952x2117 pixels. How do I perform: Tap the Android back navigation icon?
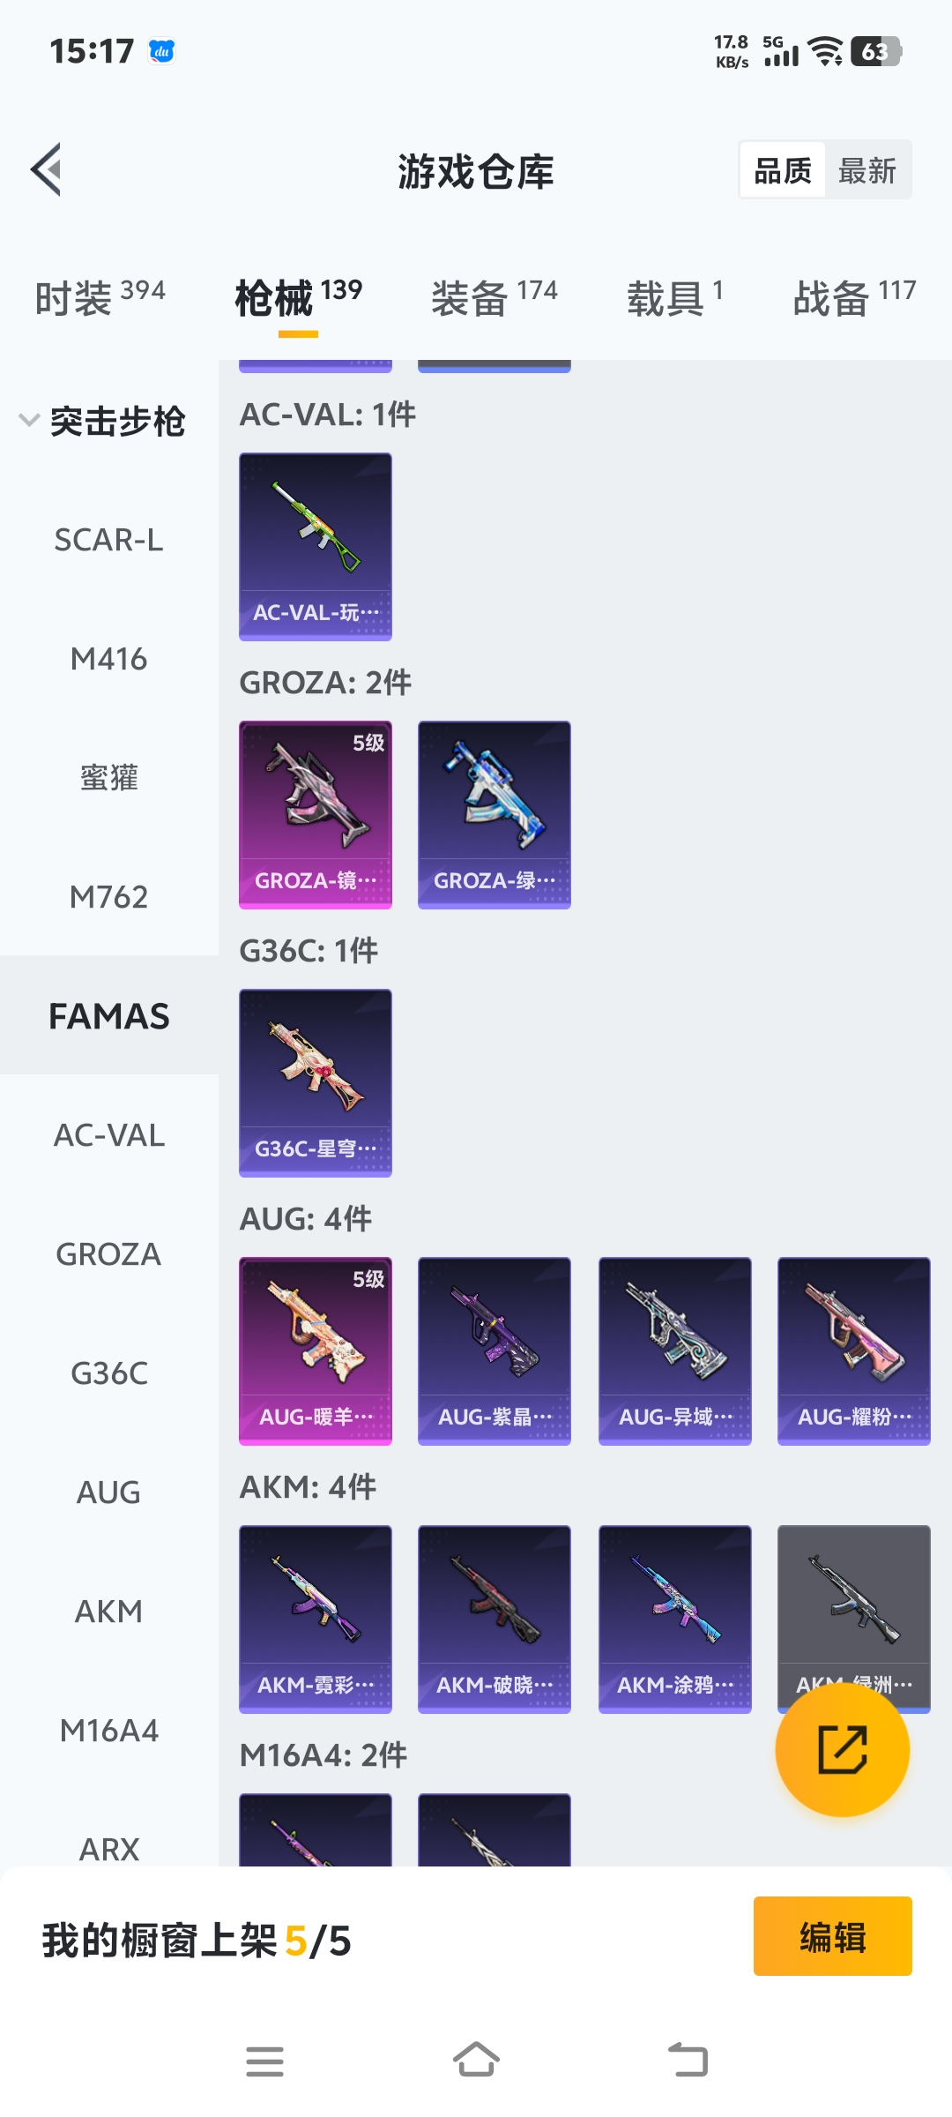pyautogui.click(x=688, y=2061)
